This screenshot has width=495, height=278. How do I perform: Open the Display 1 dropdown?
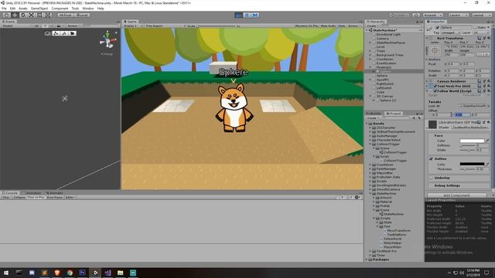pos(133,25)
